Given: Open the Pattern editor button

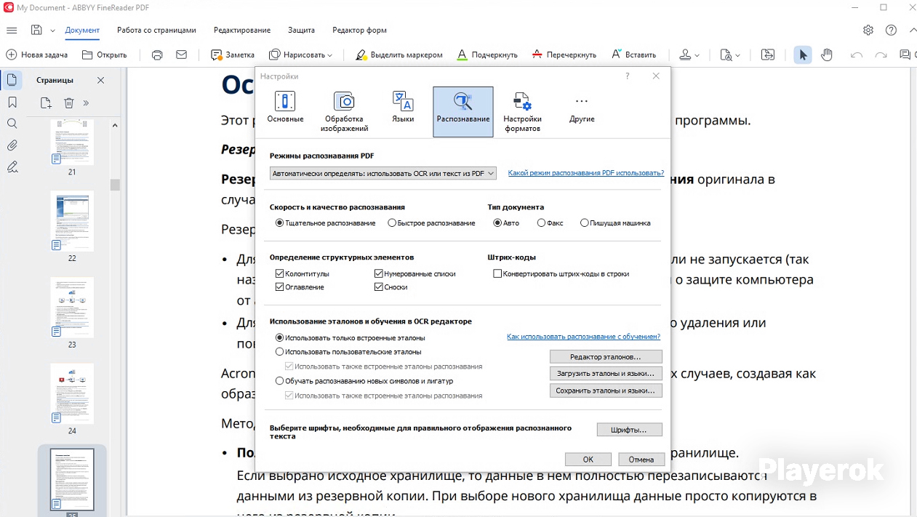Looking at the screenshot, I should (x=606, y=357).
